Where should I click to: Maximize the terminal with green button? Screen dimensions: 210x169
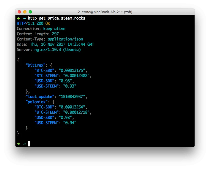tap(30, 12)
